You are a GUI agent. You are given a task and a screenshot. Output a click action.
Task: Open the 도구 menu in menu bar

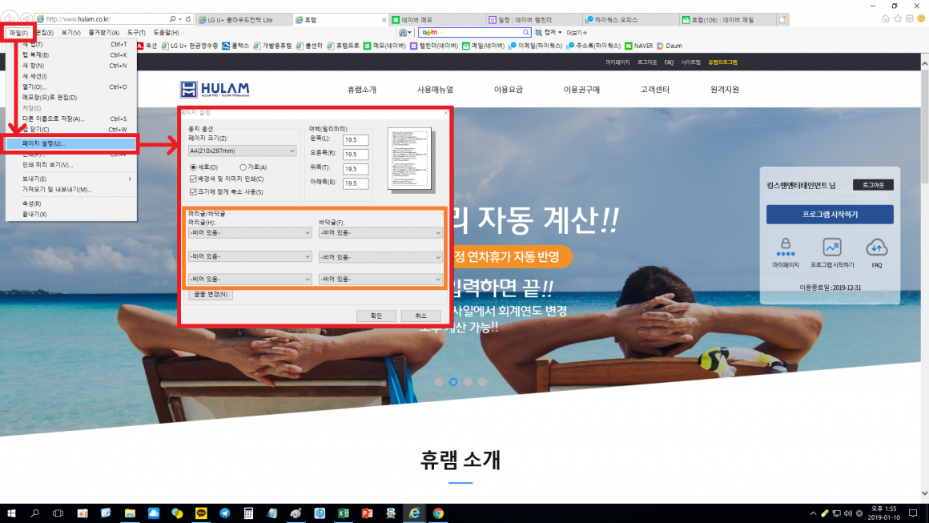(x=135, y=32)
